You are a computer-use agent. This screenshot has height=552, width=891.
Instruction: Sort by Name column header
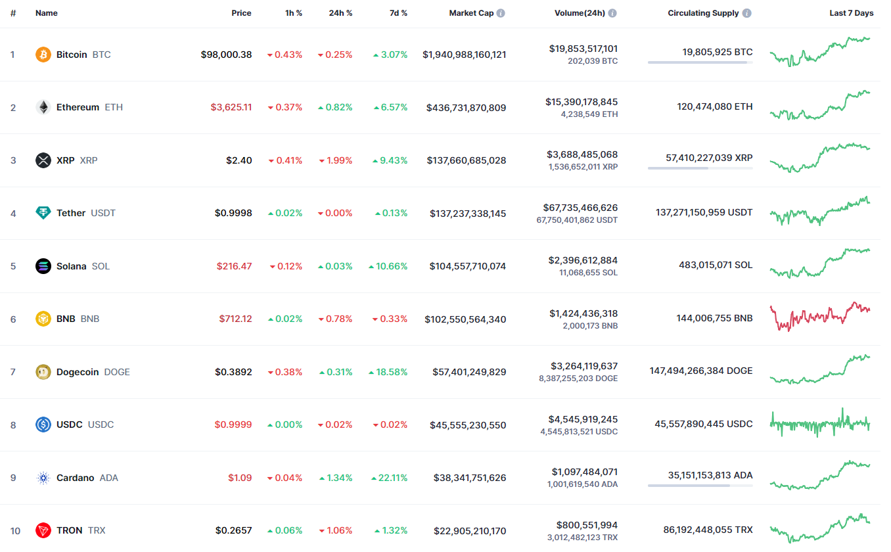point(47,13)
